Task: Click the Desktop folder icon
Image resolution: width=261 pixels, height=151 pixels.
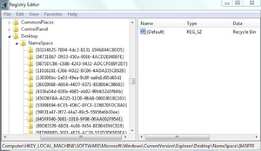Action: click(16, 36)
